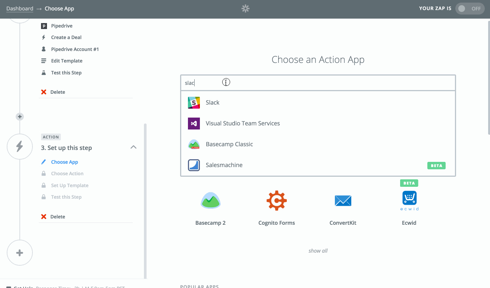Click the Slack logo in results
Image resolution: width=490 pixels, height=288 pixels.
194,102
